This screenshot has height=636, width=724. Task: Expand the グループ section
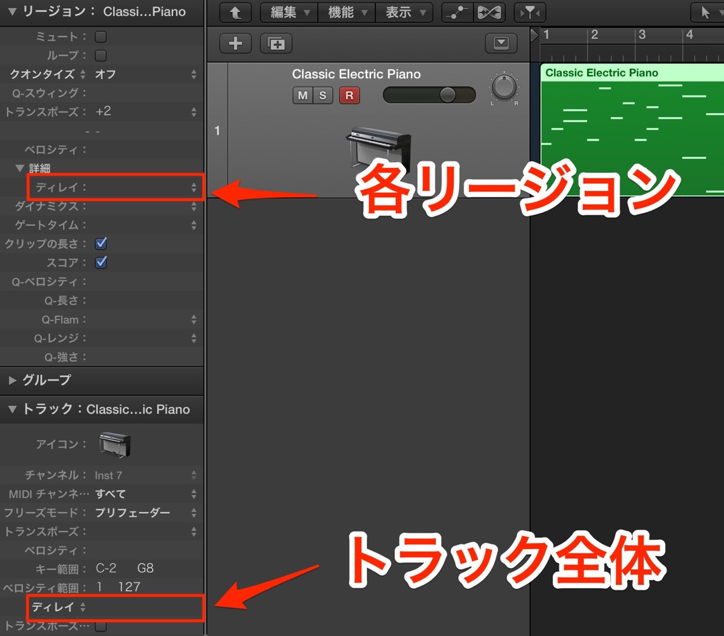coord(13,380)
